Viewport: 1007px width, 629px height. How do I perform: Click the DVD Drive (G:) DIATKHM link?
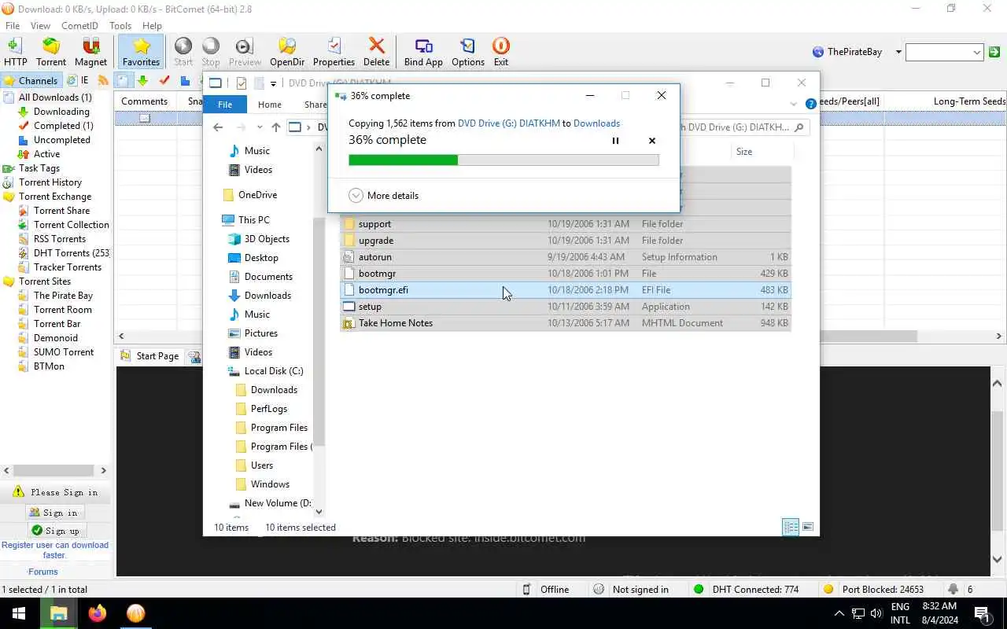coord(509,123)
